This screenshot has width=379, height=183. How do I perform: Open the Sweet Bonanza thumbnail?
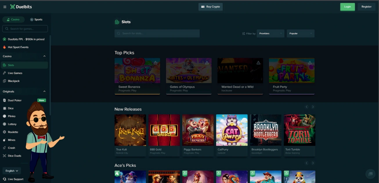[137, 71]
